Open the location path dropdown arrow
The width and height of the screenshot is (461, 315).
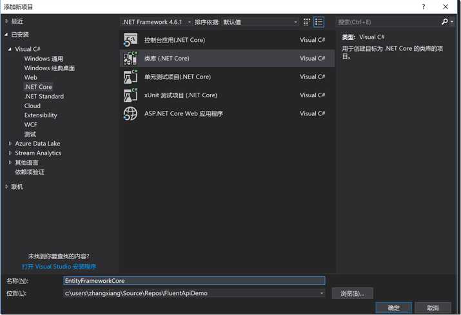(x=321, y=293)
